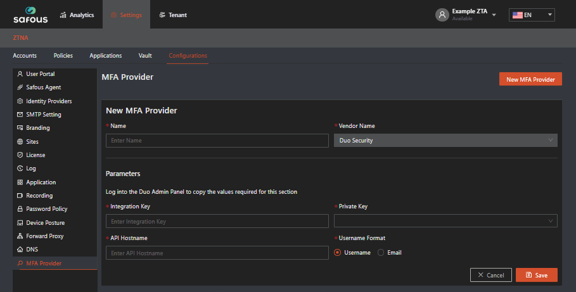Open the Analytics top menu
576x292 pixels.
point(77,15)
